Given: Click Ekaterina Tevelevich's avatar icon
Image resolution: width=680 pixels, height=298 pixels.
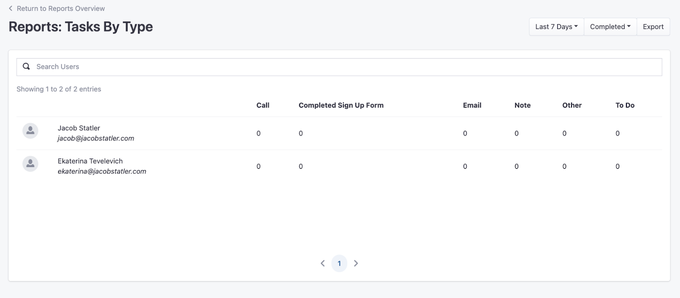Looking at the screenshot, I should pos(30,164).
